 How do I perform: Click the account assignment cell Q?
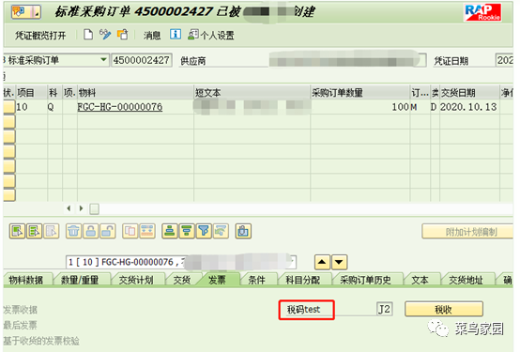click(x=54, y=107)
